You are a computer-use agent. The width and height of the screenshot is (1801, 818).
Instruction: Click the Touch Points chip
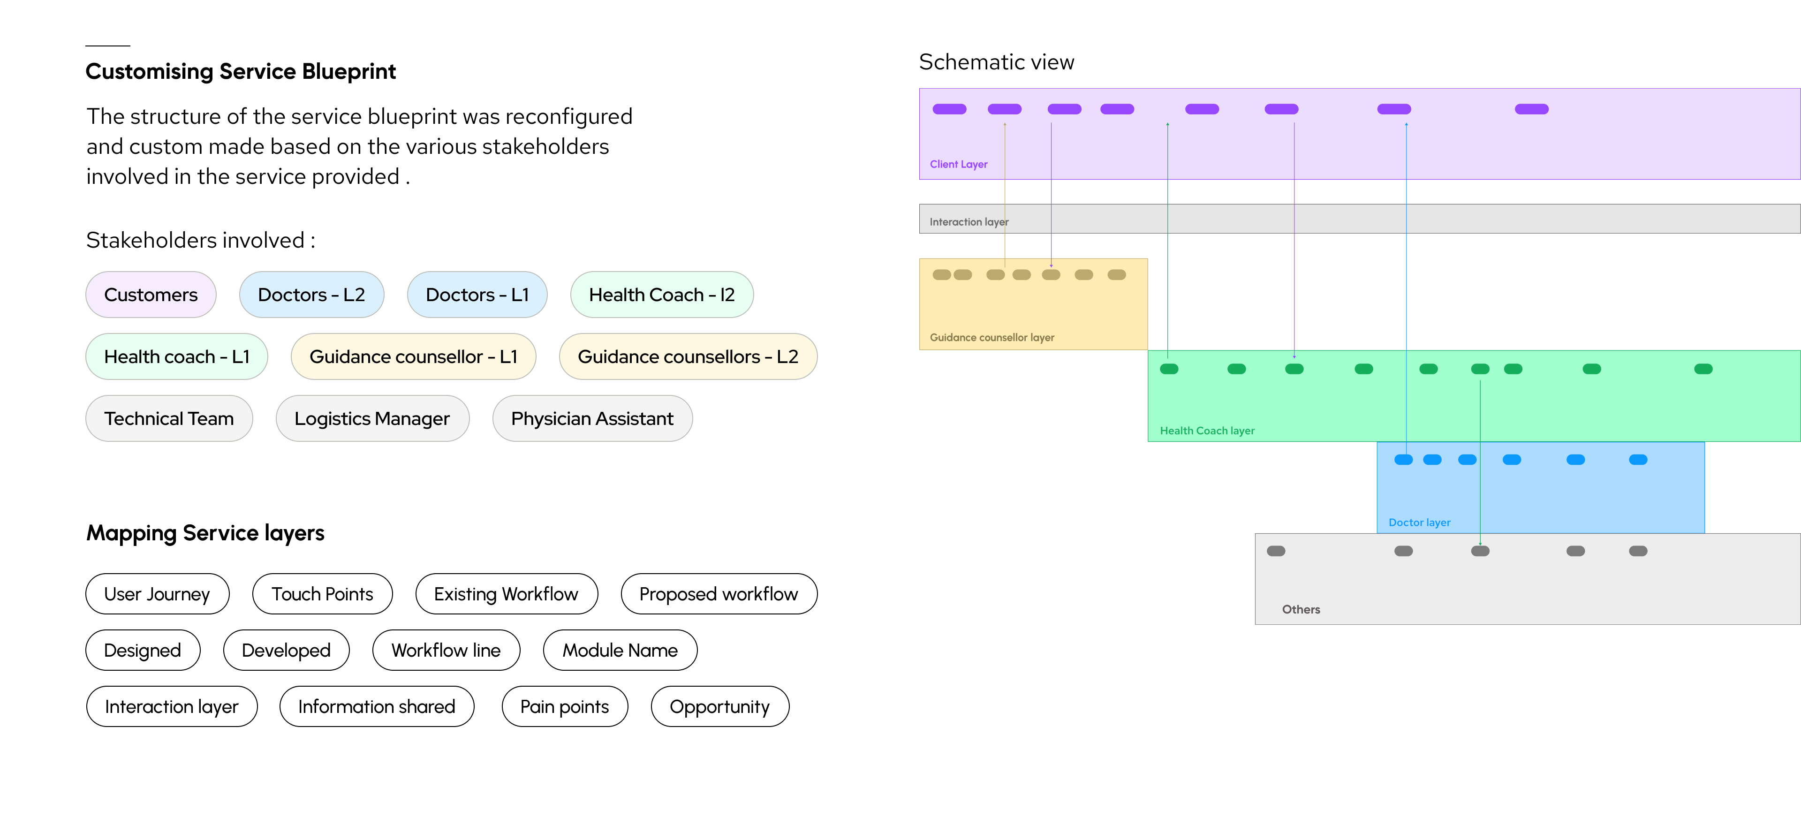(322, 594)
